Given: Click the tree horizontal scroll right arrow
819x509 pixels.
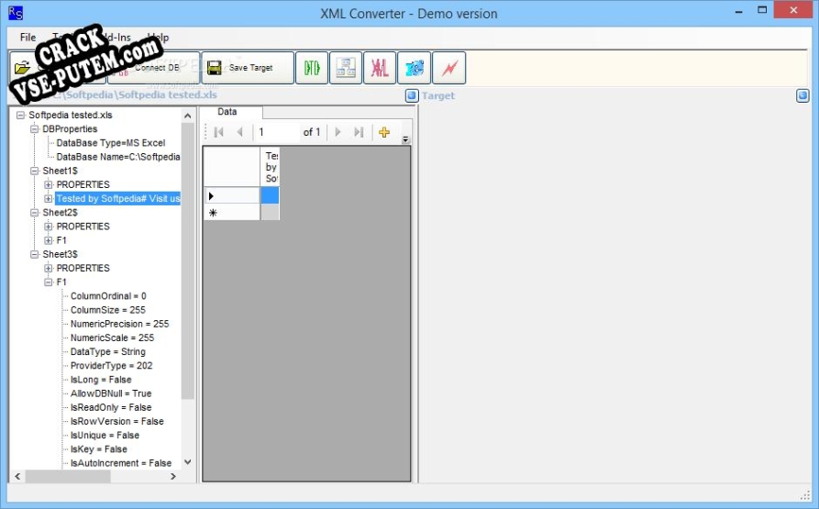Looking at the screenshot, I should click(173, 476).
